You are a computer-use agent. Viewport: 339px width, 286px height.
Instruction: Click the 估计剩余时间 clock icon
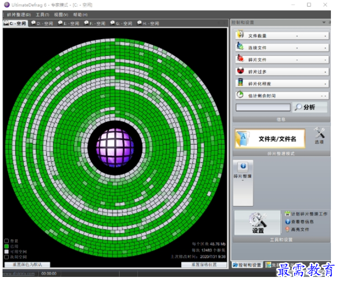(240, 94)
